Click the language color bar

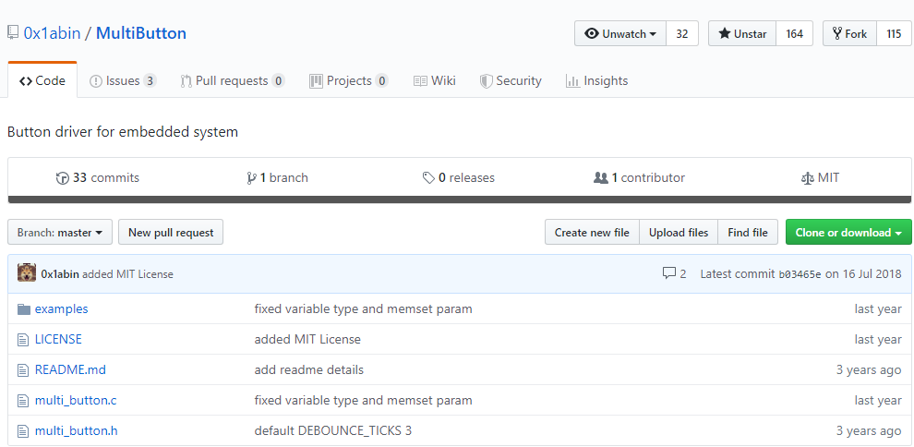(x=460, y=199)
